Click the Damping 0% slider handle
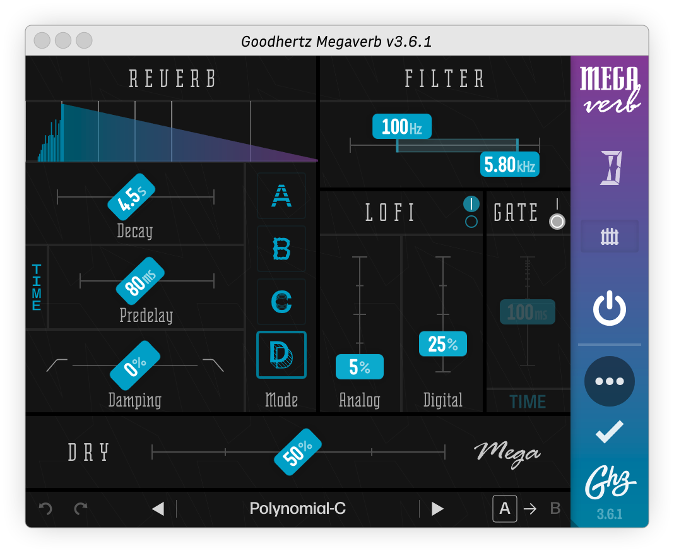Viewport: 674px width, 553px height. click(x=135, y=366)
